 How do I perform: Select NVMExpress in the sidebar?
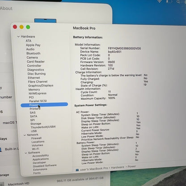coord(38,93)
